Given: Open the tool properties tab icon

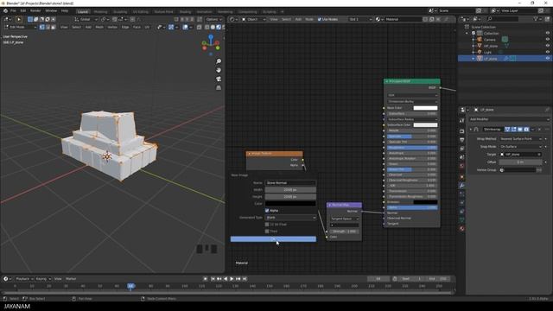Looking at the screenshot, I should coord(462,121).
